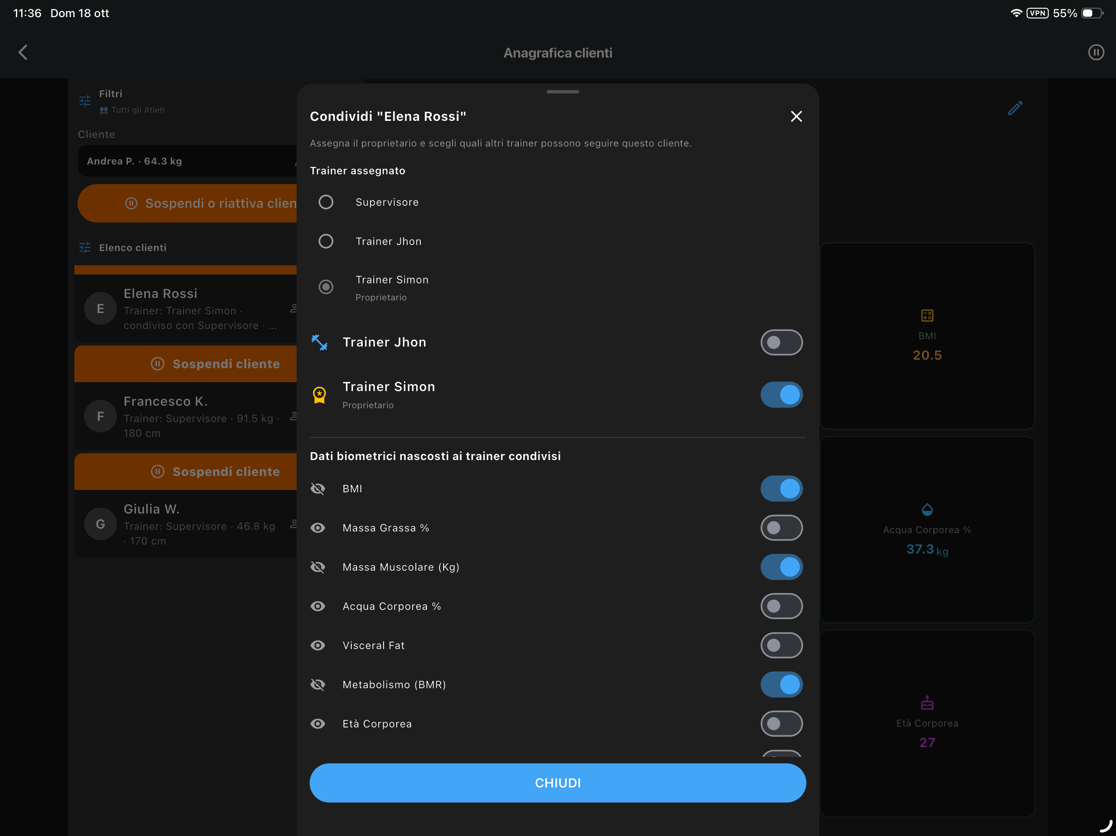The image size is (1116, 836).
Task: Tap the BMI card icon
Action: tap(927, 316)
